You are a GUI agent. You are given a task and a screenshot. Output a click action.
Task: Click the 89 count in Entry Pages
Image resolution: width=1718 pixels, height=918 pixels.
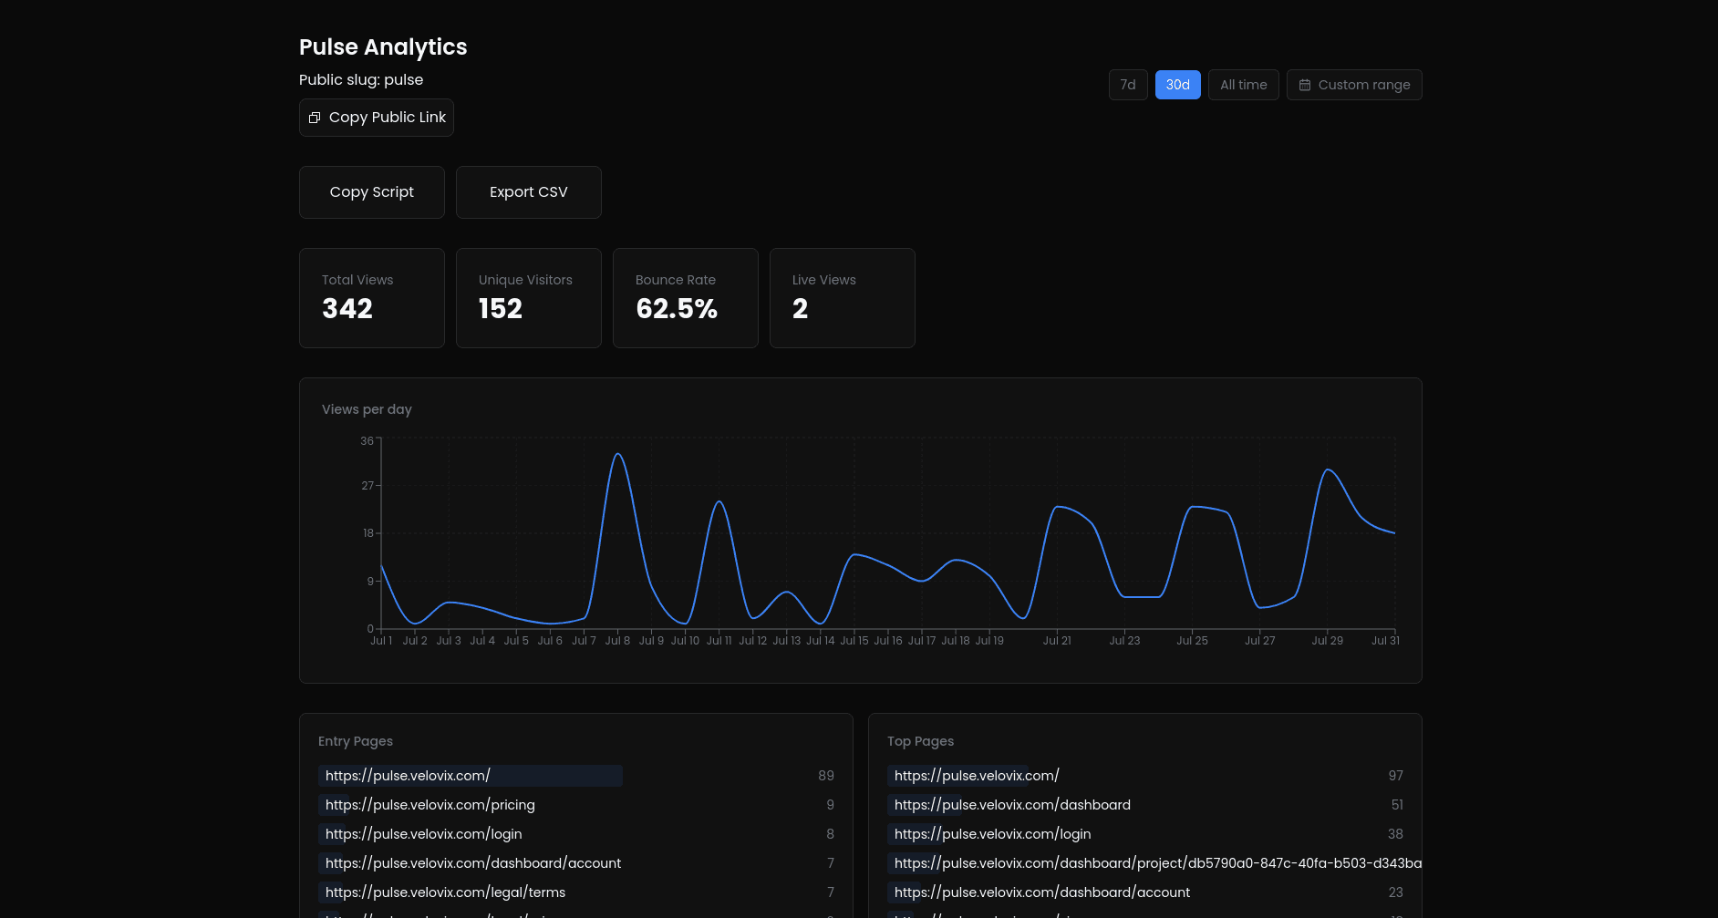pos(826,776)
